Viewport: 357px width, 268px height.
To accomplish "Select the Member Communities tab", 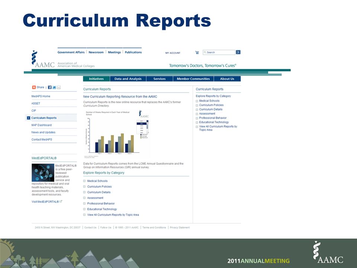I will pos(193,79).
